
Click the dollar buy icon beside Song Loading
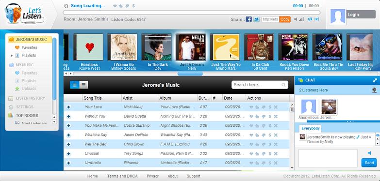point(133,6)
